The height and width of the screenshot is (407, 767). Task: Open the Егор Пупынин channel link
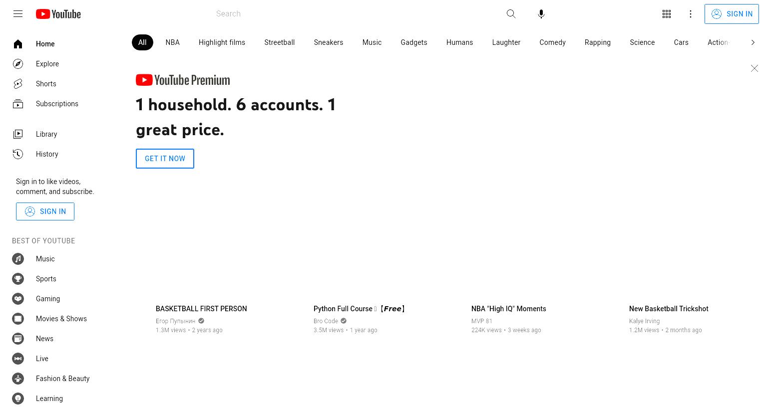coord(175,321)
